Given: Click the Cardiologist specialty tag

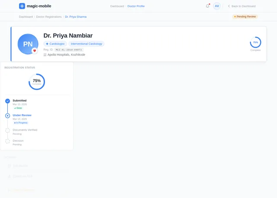Looking at the screenshot, I should click(55, 44).
